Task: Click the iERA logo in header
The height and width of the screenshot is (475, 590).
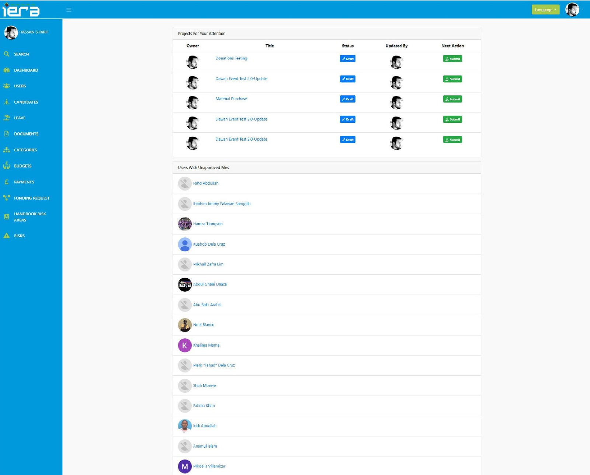Action: tap(21, 10)
